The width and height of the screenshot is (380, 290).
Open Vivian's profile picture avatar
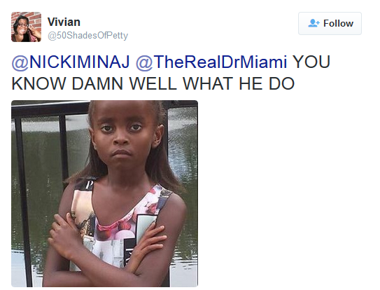26,27
